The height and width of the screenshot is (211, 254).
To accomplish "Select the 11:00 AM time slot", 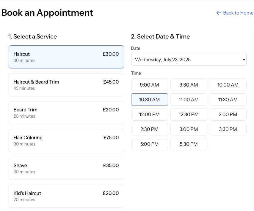I will point(189,100).
